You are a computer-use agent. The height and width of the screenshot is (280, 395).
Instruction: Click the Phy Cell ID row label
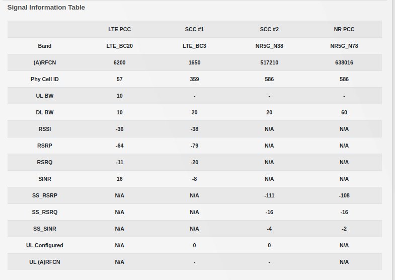tap(45, 79)
